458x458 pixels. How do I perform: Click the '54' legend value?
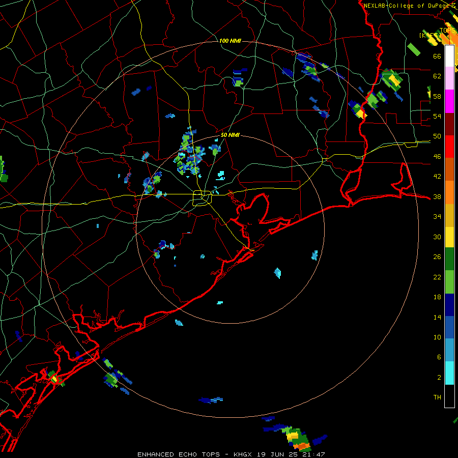pyautogui.click(x=437, y=116)
